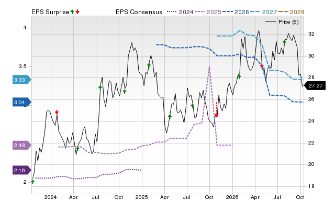Click the red down arrow in EPS Surprise legend
This screenshot has height=200, width=335.
(x=77, y=12)
